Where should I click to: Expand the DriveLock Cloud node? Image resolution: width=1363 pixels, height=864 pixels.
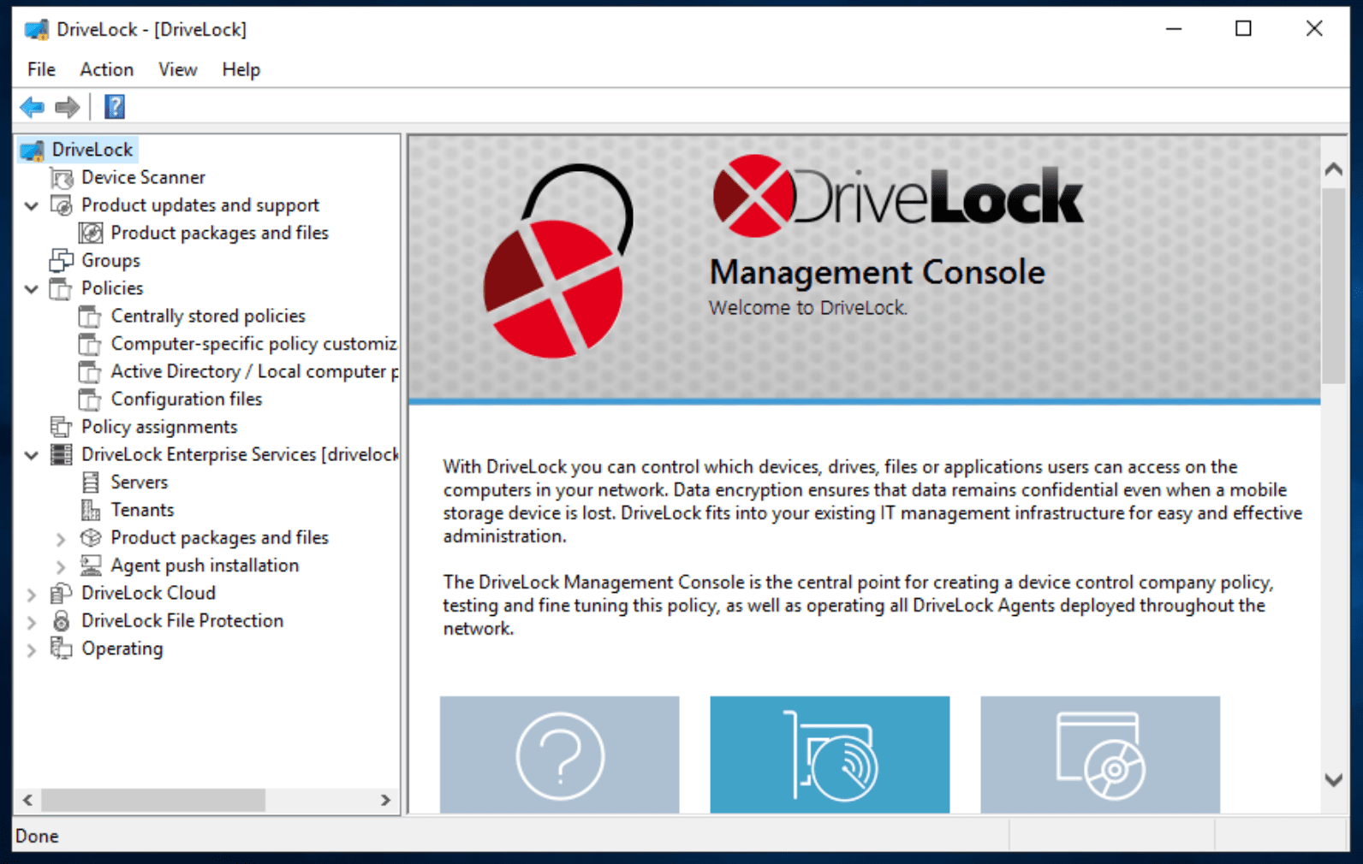tap(32, 594)
